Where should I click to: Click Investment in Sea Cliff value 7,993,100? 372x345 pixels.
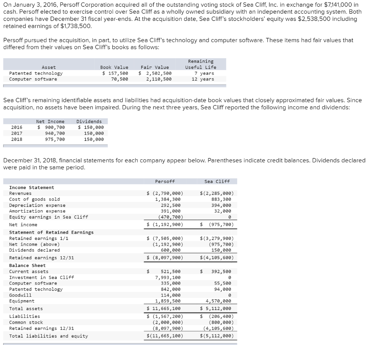click(x=168, y=277)
